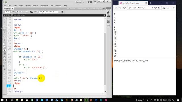Screen dimensions: 182x102
Task: Open the Commands menu
Action: (44, 6)
